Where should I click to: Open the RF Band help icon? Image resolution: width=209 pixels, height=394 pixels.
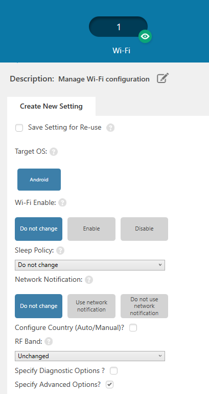49,341
